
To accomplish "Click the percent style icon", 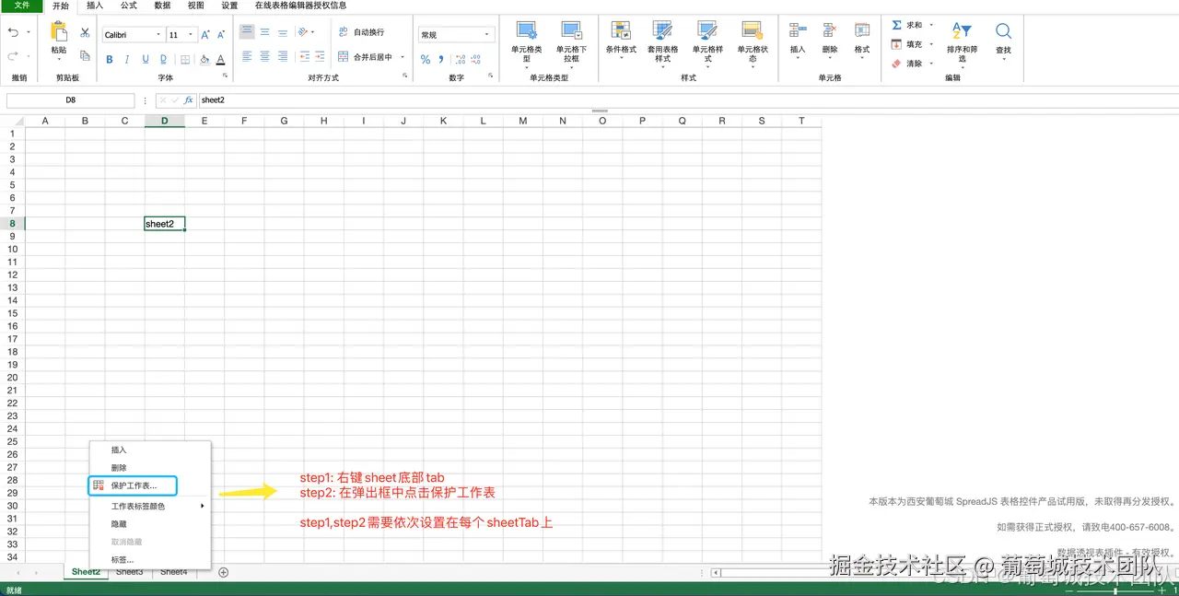I will (x=425, y=59).
